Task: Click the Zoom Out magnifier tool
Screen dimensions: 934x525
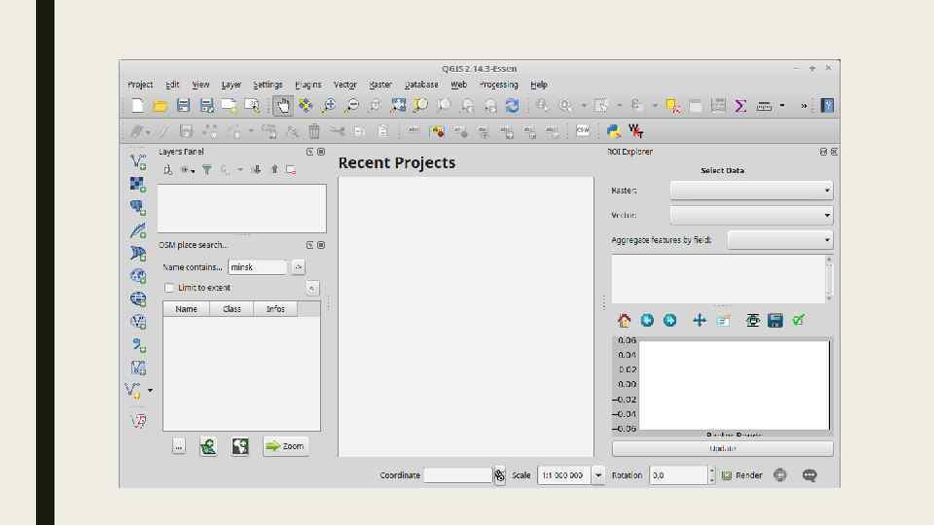Action: [x=352, y=106]
